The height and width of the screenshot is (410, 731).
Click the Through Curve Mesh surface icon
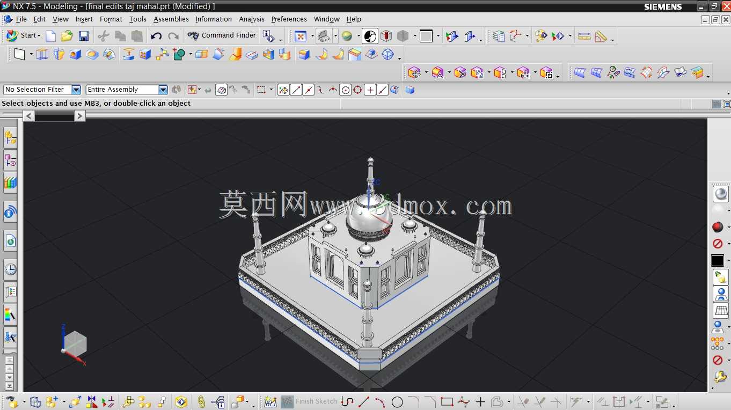click(596, 72)
